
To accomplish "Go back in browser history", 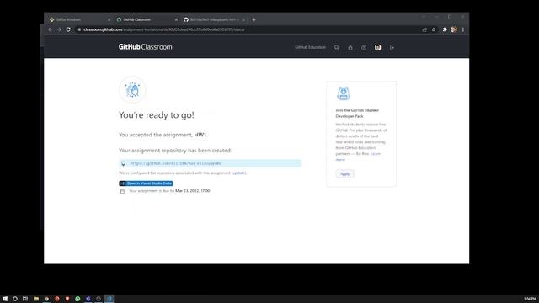I will [x=51, y=29].
